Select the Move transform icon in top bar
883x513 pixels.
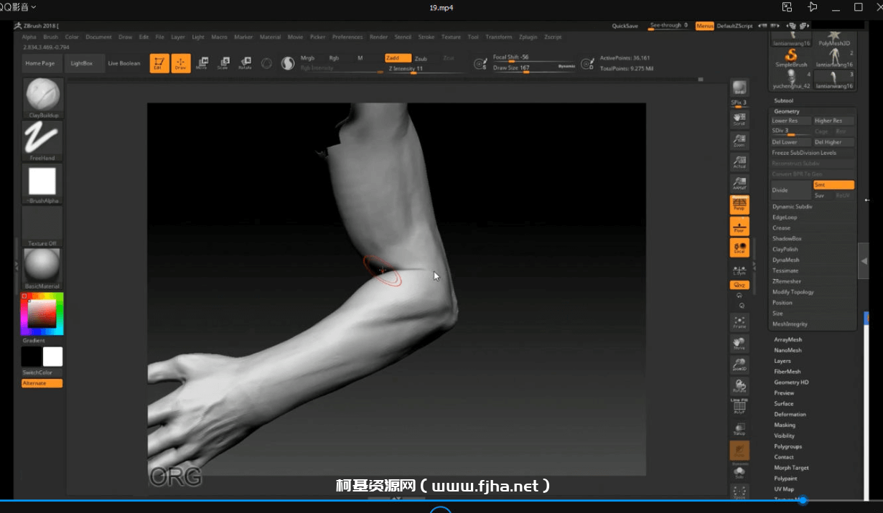click(202, 64)
